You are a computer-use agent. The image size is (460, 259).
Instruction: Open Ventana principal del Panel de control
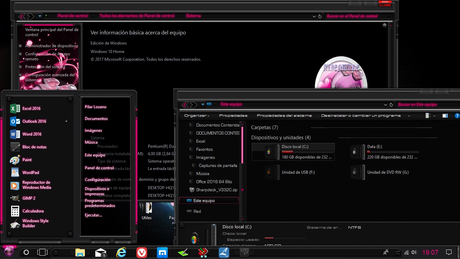[x=52, y=32]
